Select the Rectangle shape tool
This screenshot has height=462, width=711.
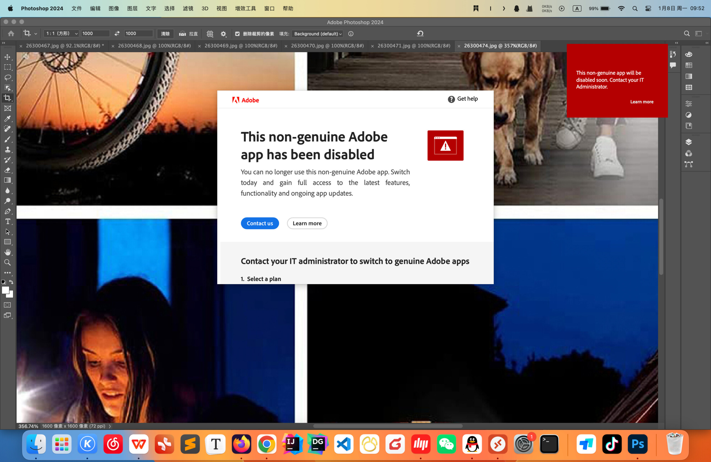pos(7,242)
